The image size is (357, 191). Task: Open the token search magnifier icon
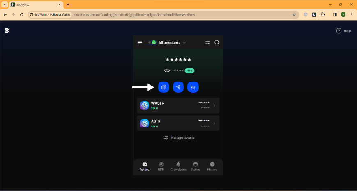pos(217,42)
